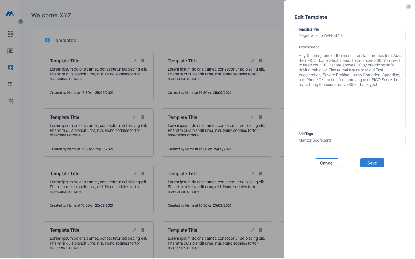Click the dashboard grid icon in sidebar
Screen dimensions: 415x259
coord(10,34)
